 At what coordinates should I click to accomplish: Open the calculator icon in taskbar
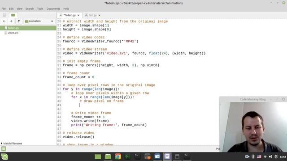(x=148, y=157)
